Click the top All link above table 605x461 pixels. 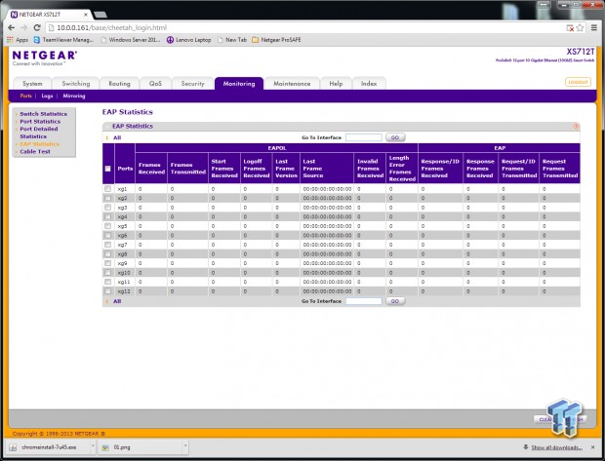coord(117,137)
